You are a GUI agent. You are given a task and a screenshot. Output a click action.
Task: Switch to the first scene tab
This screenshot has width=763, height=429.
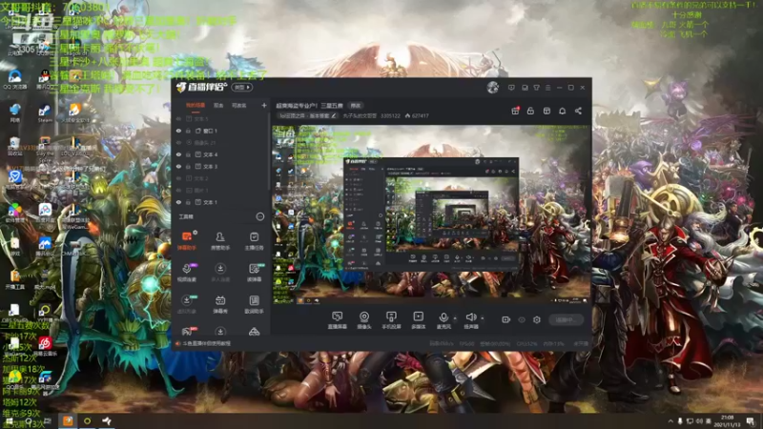[x=196, y=105]
